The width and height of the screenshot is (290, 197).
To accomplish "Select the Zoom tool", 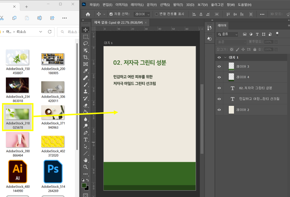I will click(x=85, y=167).
